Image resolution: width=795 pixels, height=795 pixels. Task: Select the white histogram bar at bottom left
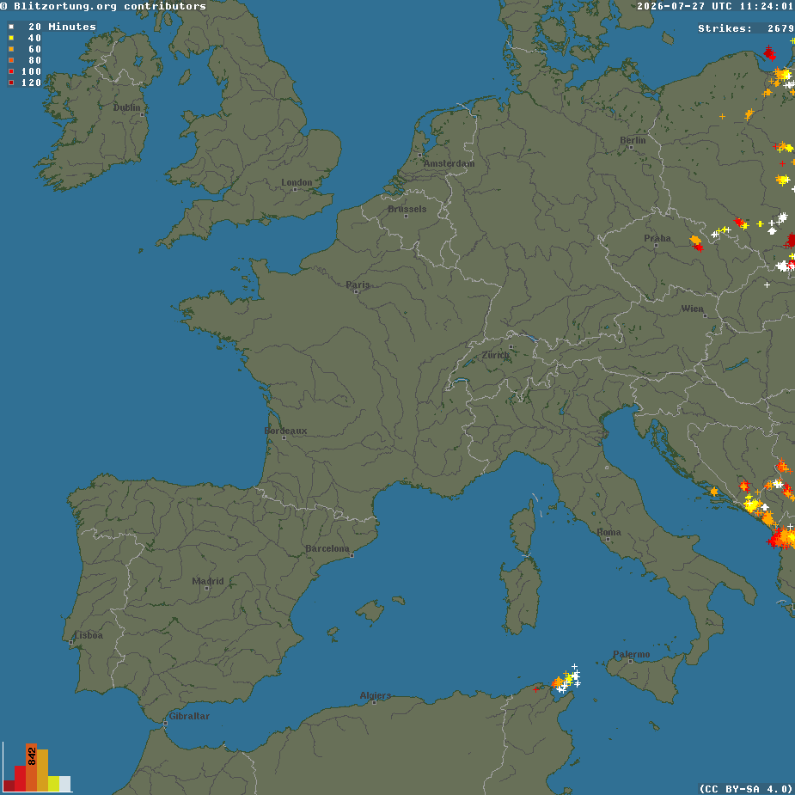pos(65,783)
